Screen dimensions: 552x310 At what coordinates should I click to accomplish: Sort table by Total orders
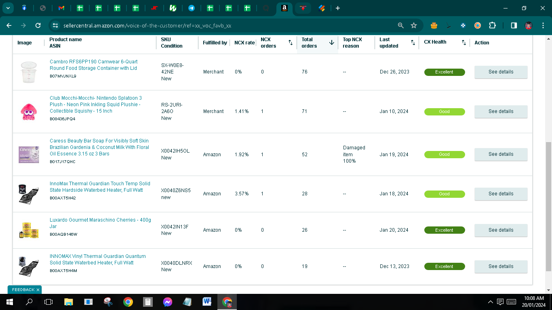pos(332,42)
